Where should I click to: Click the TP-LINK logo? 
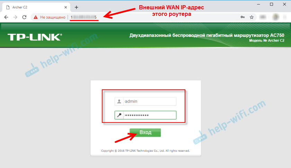[35, 37]
